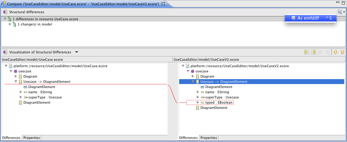Image resolution: width=347 pixels, height=142 pixels.
Task: Expand 'typed : EBoolean' in right pane
Action: pos(198,102)
